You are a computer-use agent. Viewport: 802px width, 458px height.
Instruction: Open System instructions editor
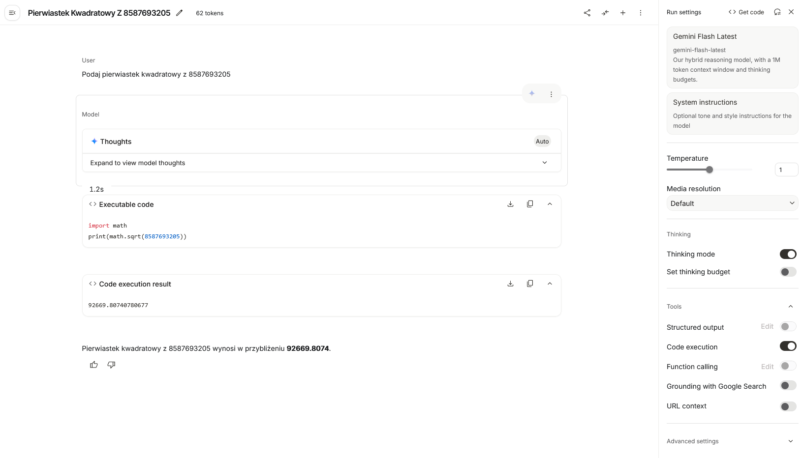732,114
